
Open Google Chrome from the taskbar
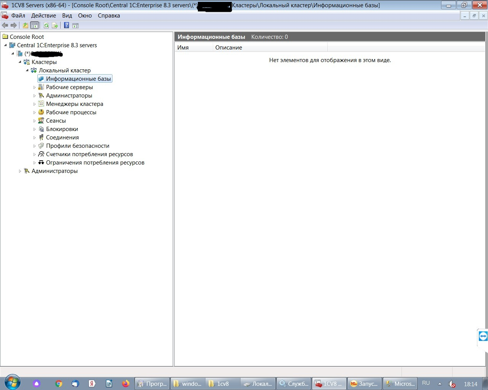pyautogui.click(x=59, y=384)
